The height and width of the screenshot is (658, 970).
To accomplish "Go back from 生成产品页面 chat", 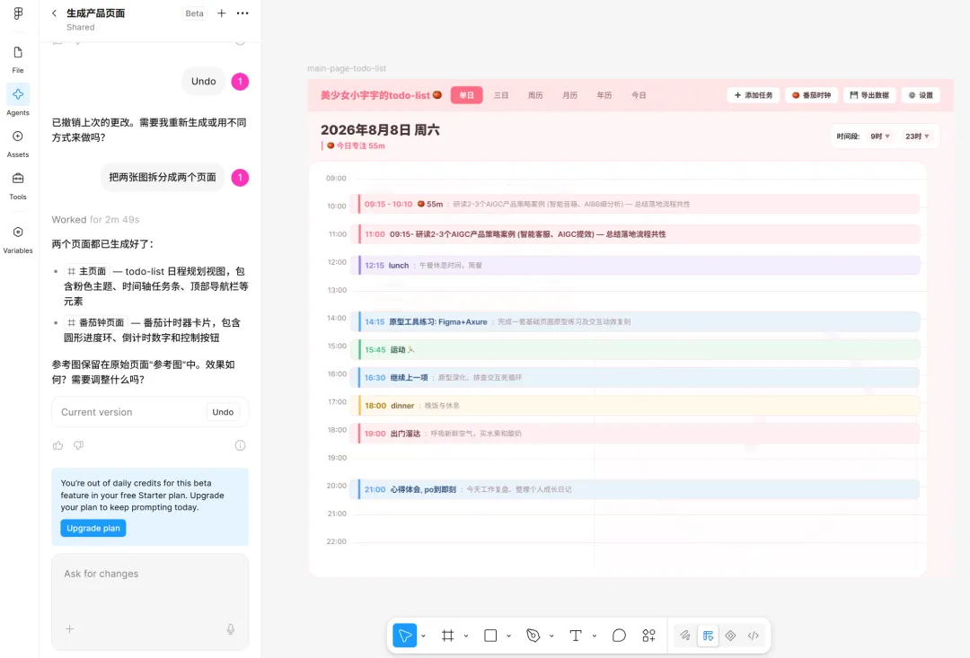I will tap(55, 13).
